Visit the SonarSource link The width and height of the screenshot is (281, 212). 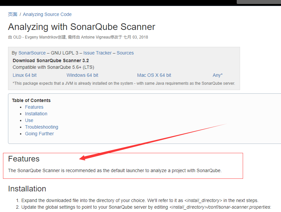pos(32,53)
